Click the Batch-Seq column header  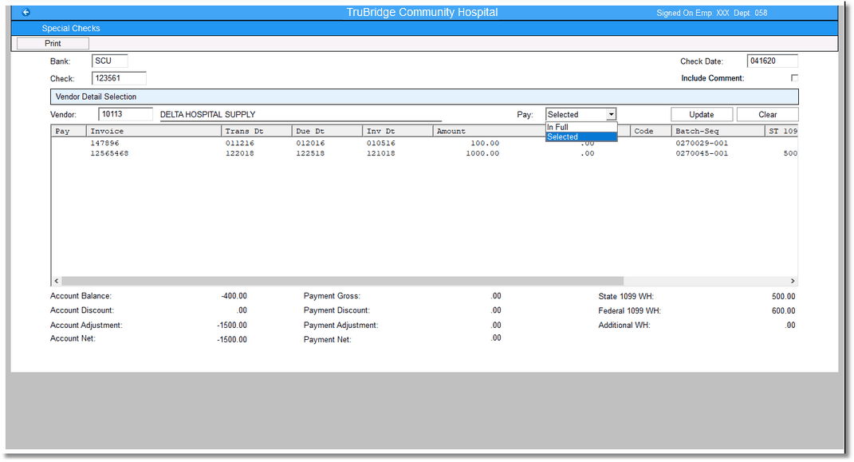[718, 132]
